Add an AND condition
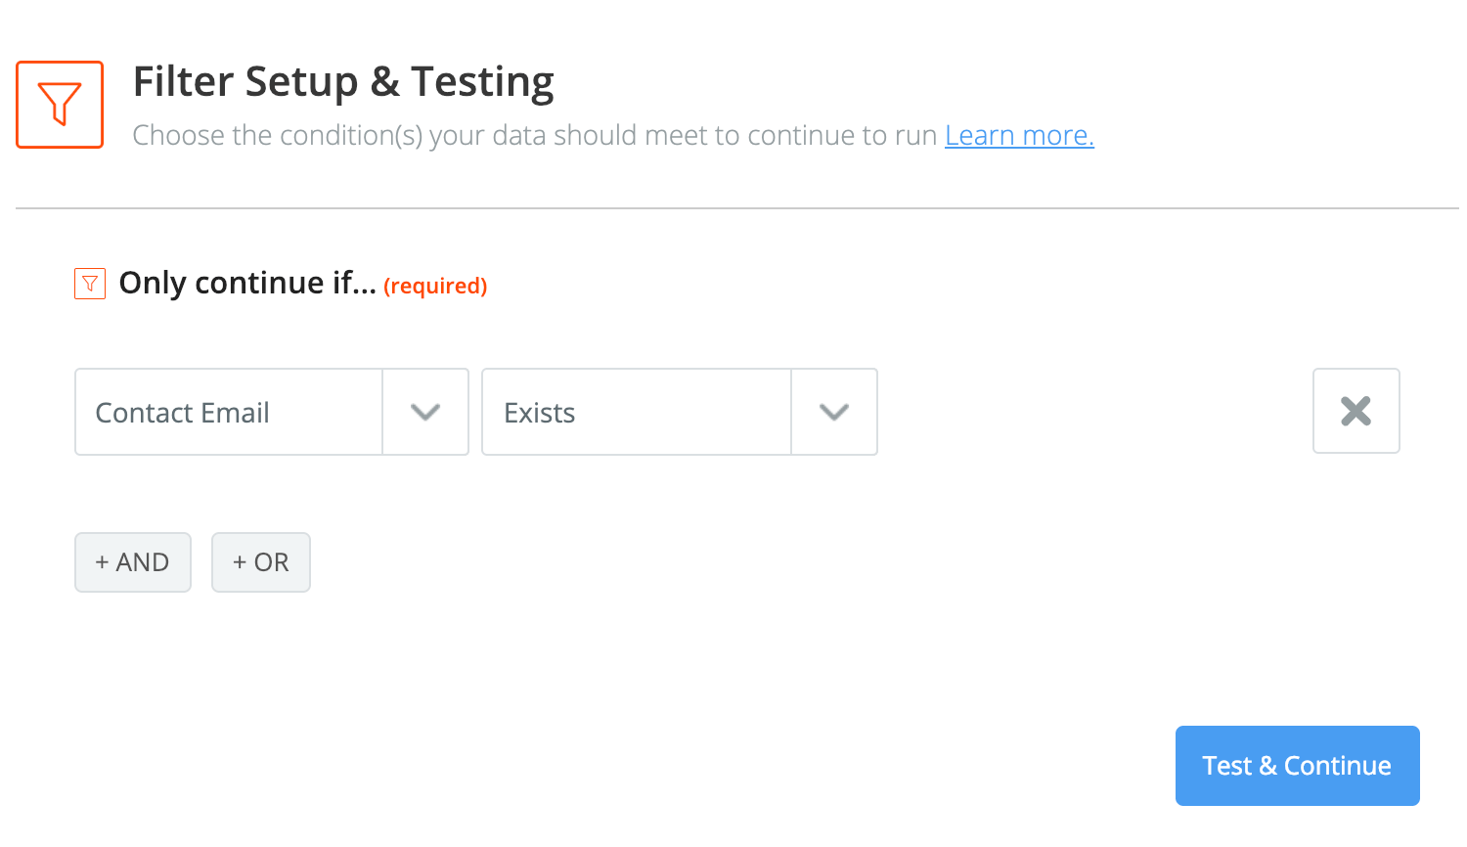The height and width of the screenshot is (847, 1467). pyautogui.click(x=133, y=562)
